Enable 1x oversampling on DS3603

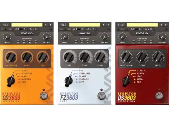(x=134, y=41)
